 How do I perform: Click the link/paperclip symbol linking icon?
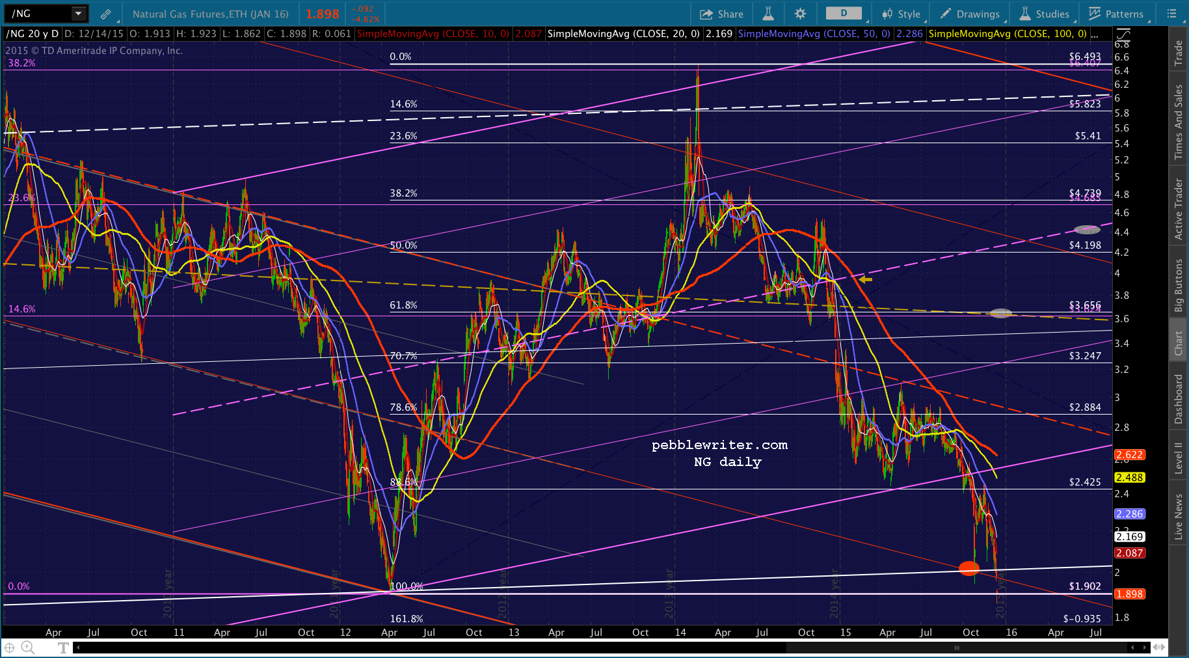[105, 14]
